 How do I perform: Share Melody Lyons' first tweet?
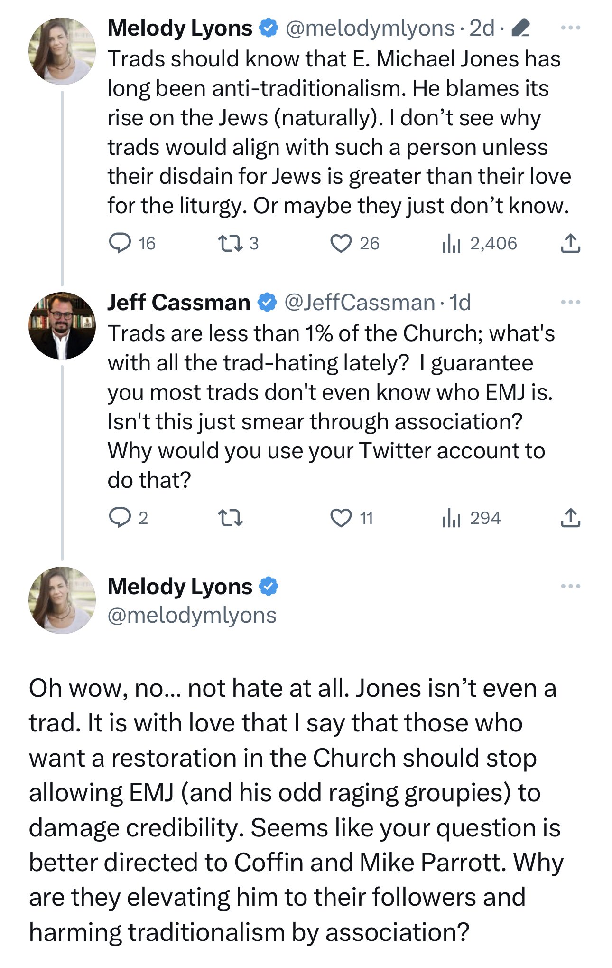click(570, 243)
